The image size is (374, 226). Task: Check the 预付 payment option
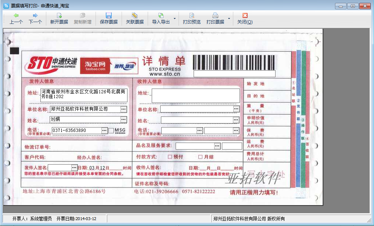pyautogui.click(x=170, y=157)
